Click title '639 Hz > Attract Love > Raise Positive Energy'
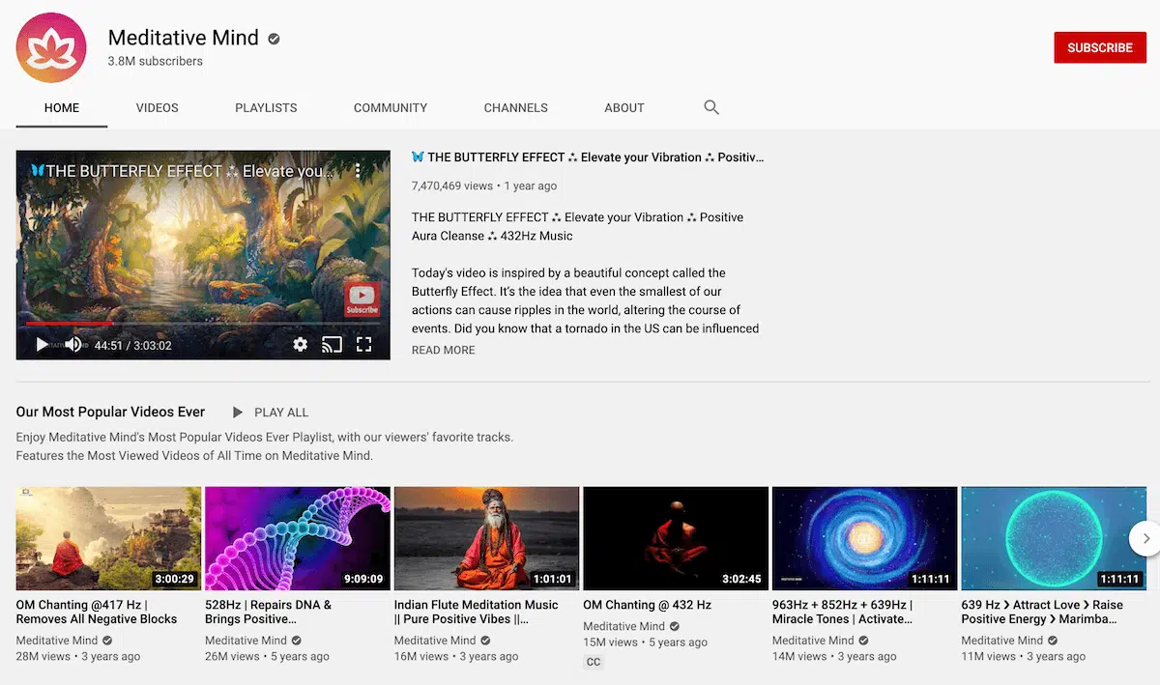The height and width of the screenshot is (685, 1160). click(x=1043, y=612)
